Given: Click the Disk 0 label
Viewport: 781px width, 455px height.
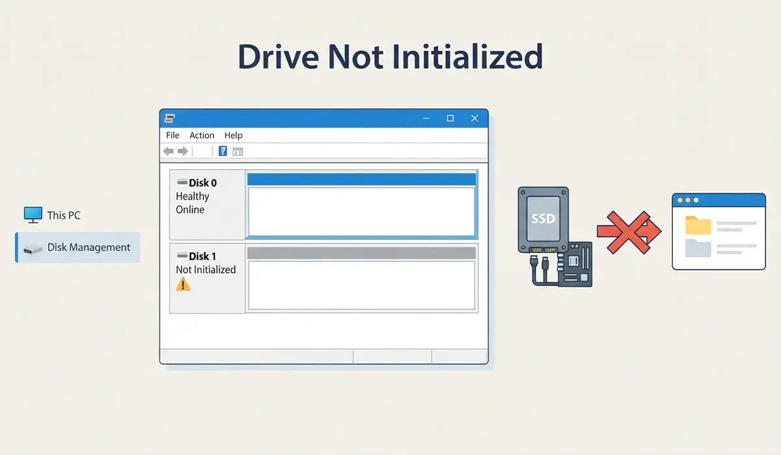Looking at the screenshot, I should (x=203, y=183).
